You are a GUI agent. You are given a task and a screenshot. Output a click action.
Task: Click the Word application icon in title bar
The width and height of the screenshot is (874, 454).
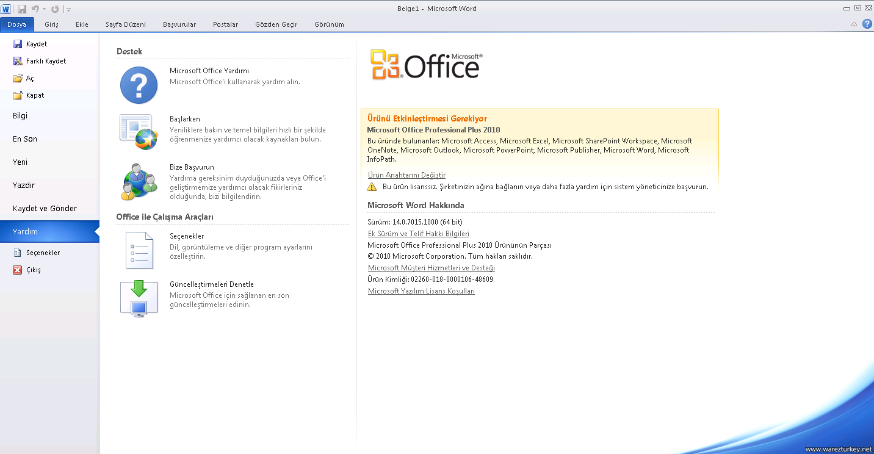tap(5, 9)
